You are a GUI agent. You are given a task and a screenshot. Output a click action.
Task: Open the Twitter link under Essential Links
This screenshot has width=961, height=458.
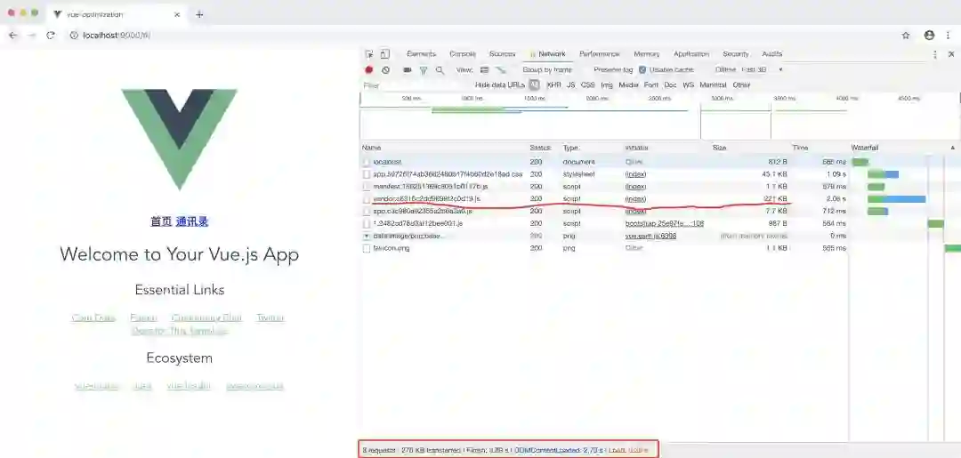click(271, 317)
